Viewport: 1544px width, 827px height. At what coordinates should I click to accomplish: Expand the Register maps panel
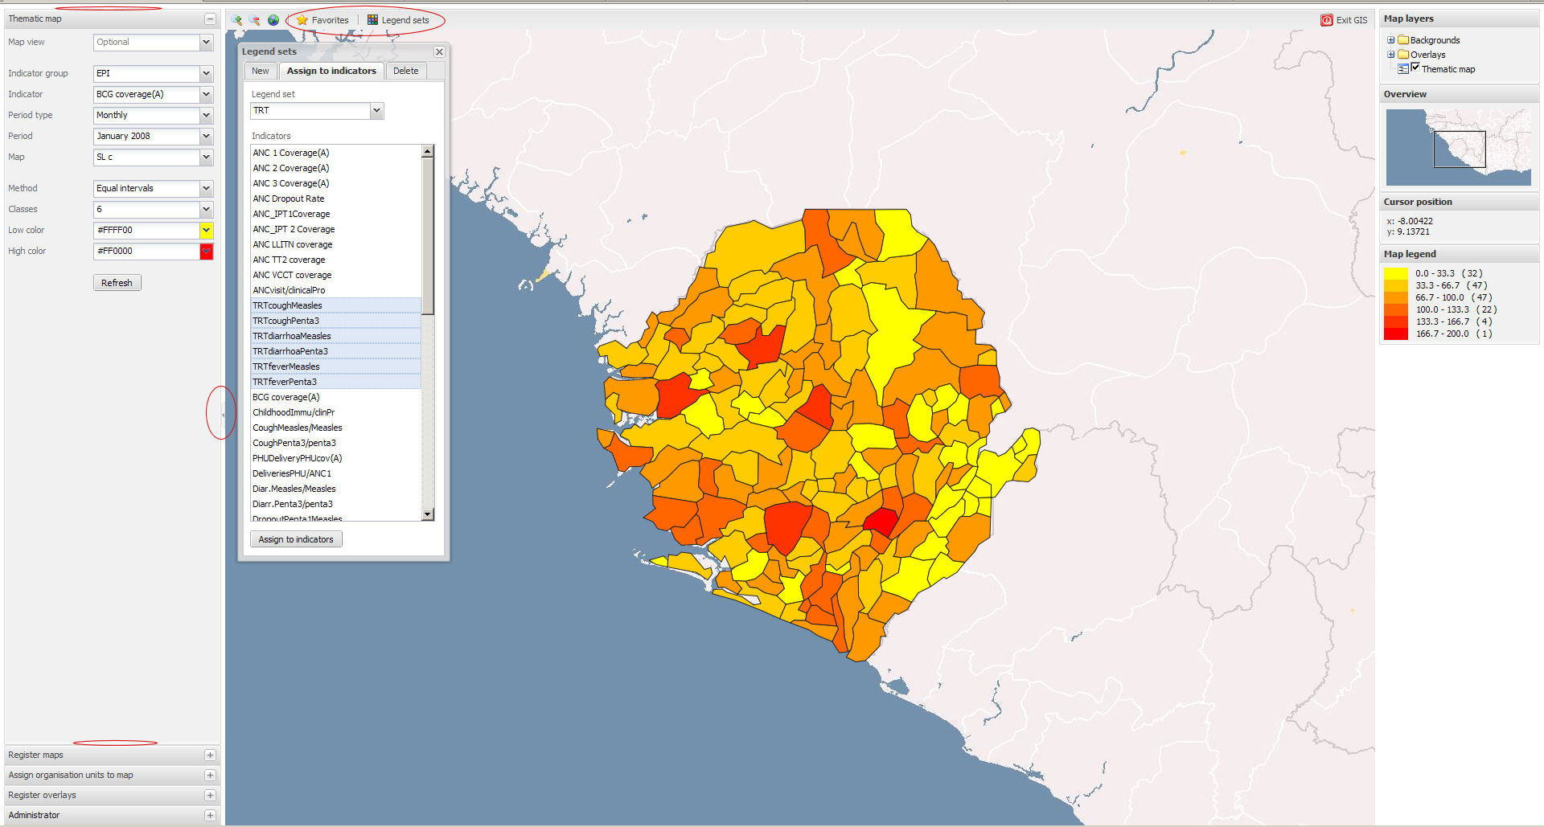(210, 755)
